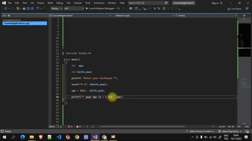Viewport: 252px width, 141px height.
Task: Click the scanf code line
Action: tap(89, 85)
